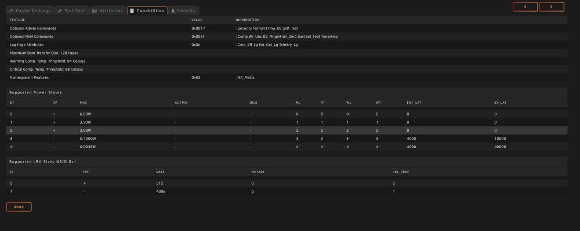Click the Namespace 1 Features label
Screen dimensions: 580x231
click(x=29, y=77)
